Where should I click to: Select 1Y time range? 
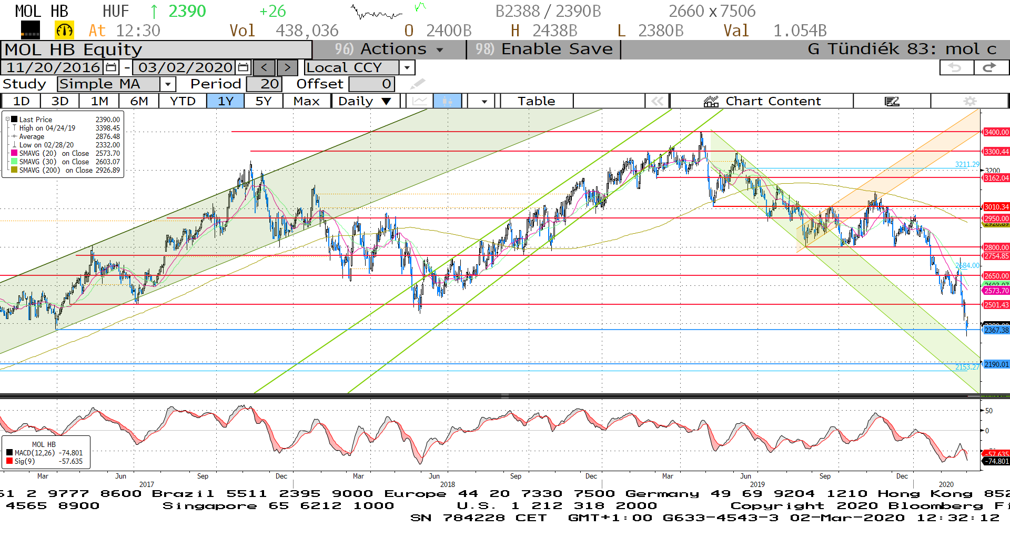pos(225,101)
